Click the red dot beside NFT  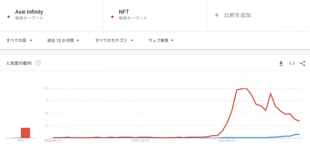[x=112, y=17]
